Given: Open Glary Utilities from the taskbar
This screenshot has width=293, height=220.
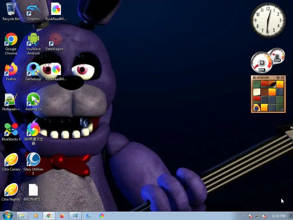Looking at the screenshot, I should [x=88, y=216].
